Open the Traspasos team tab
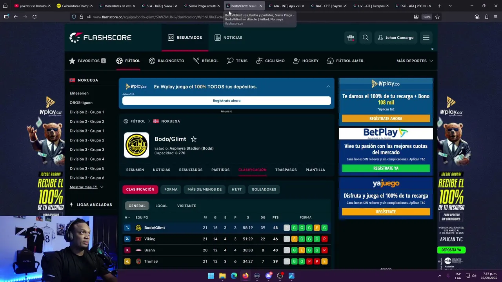502x282 pixels. coord(286,170)
